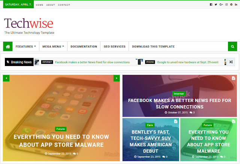Click the LinkedIn icon
Image resolution: width=240 pixels, height=164 pixels.
pos(236,5)
